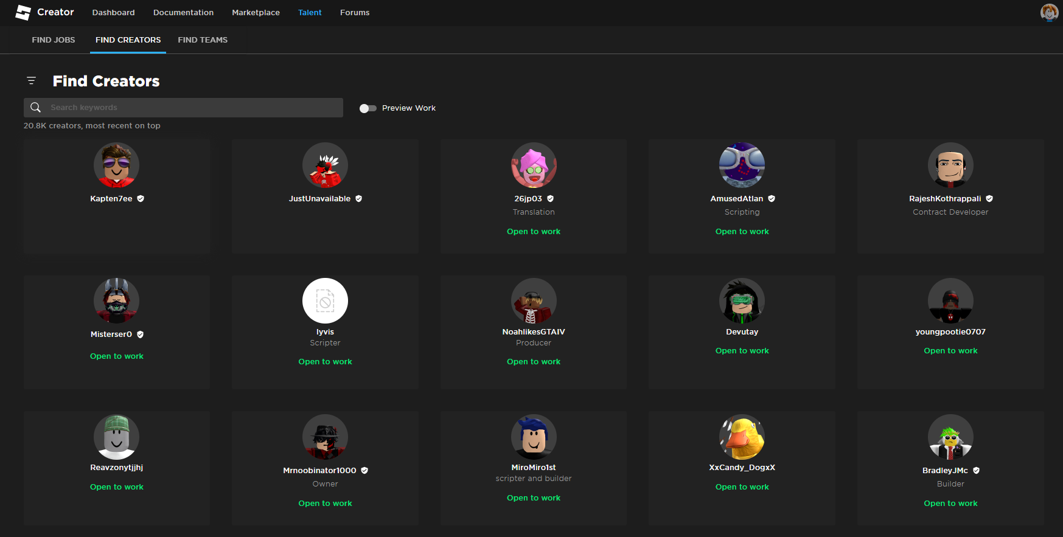1063x537 pixels.
Task: Open the filter options icon
Action: coord(32,81)
